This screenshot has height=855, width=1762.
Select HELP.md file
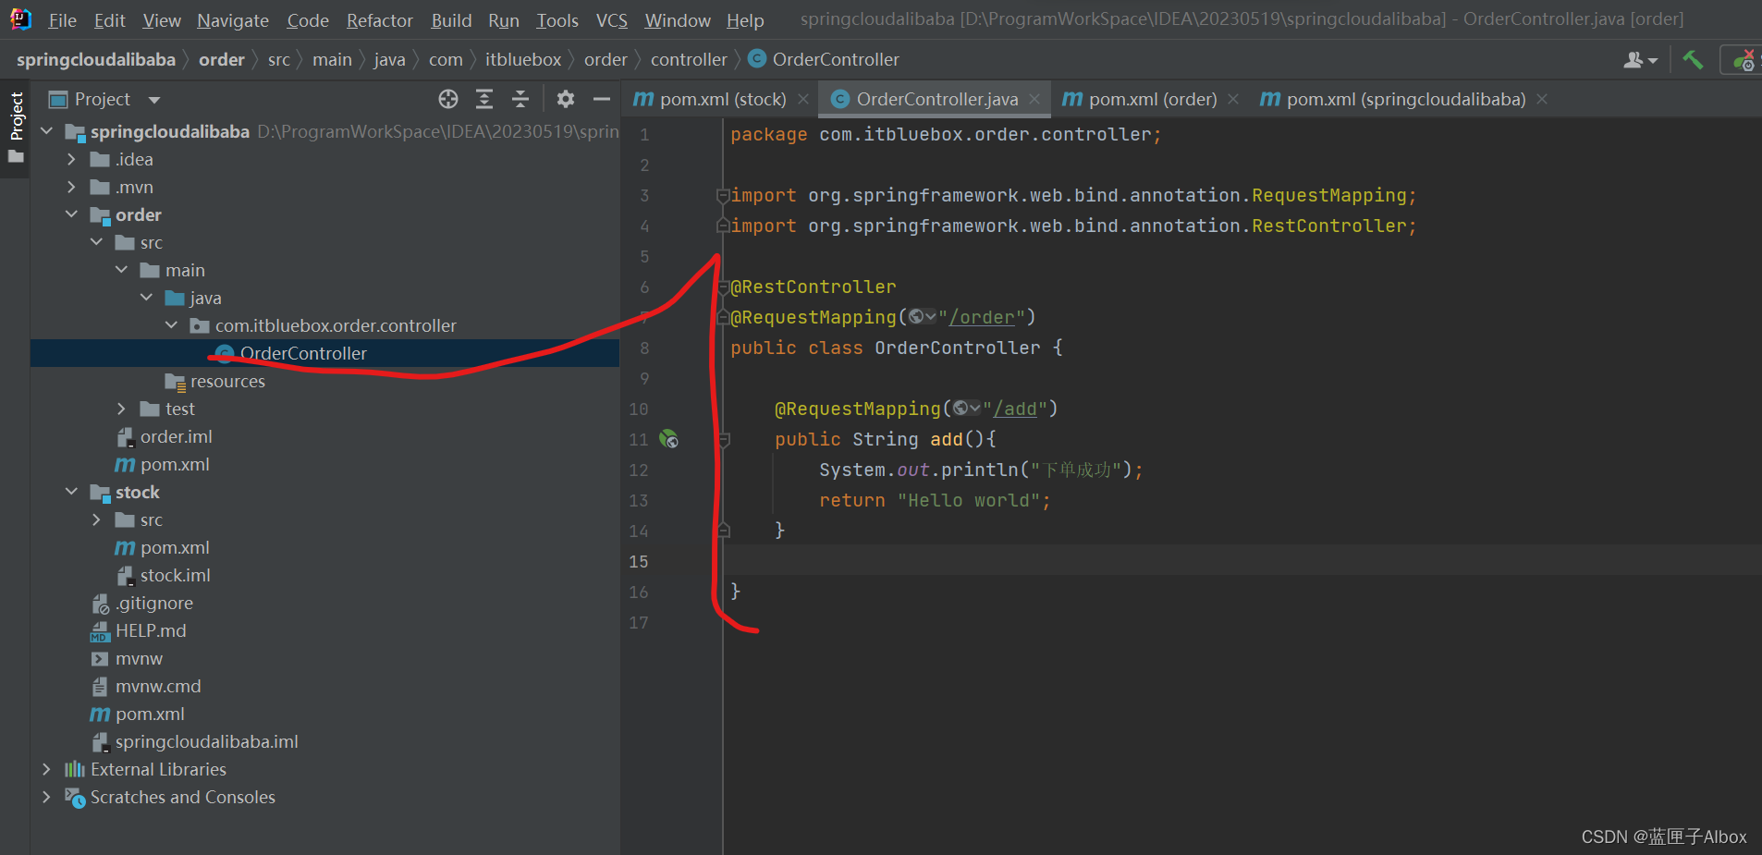pyautogui.click(x=151, y=630)
